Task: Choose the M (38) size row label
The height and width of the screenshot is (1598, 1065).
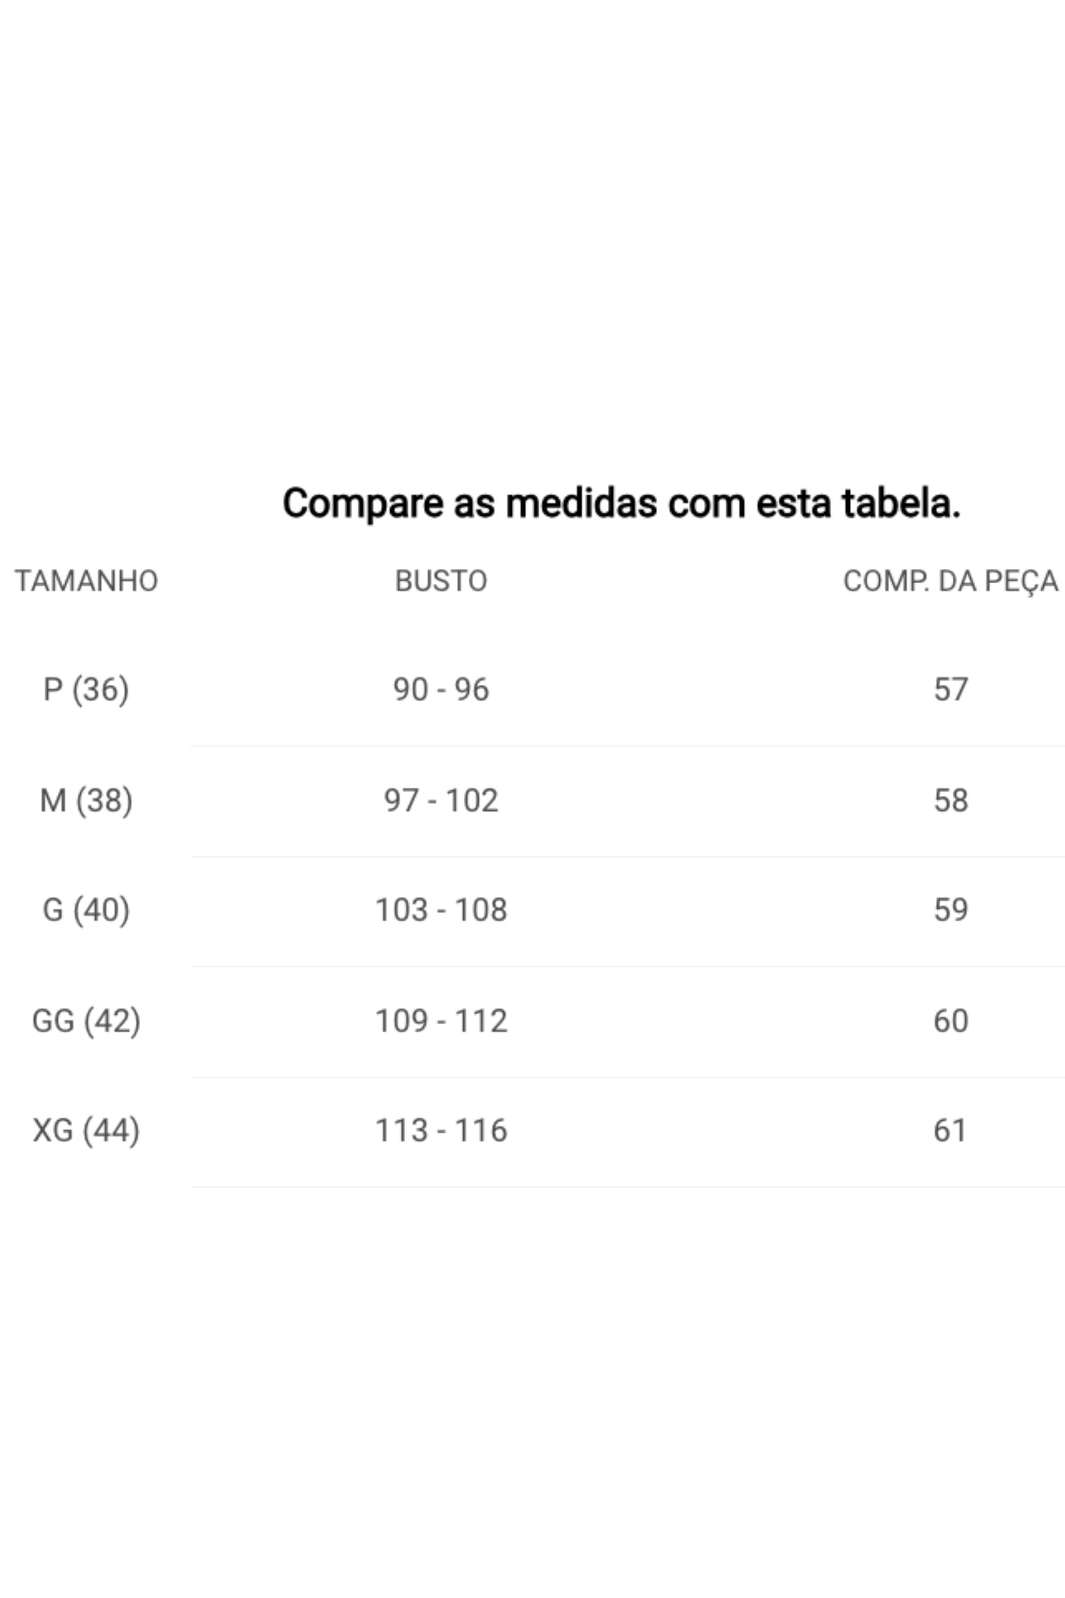Action: [x=86, y=801]
